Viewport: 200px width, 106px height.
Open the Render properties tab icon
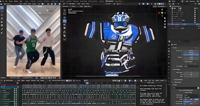coord(169,48)
